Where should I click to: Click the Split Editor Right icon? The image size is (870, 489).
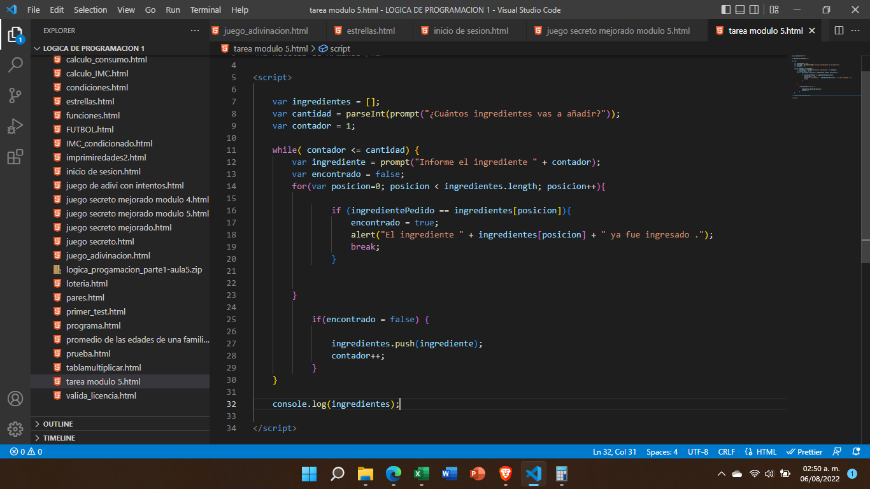pos(839,31)
